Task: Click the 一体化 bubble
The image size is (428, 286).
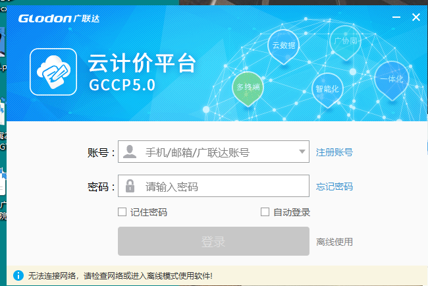Action: point(392,80)
